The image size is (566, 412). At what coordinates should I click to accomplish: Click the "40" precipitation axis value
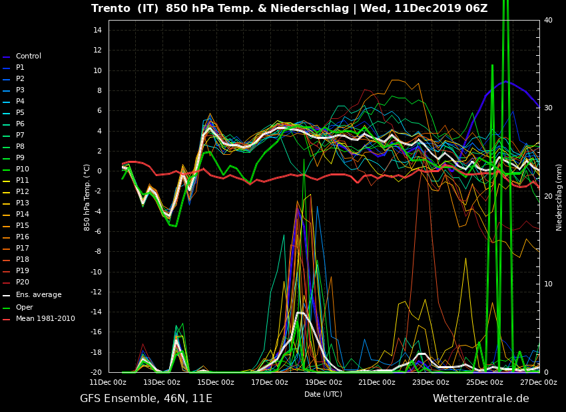548,20
